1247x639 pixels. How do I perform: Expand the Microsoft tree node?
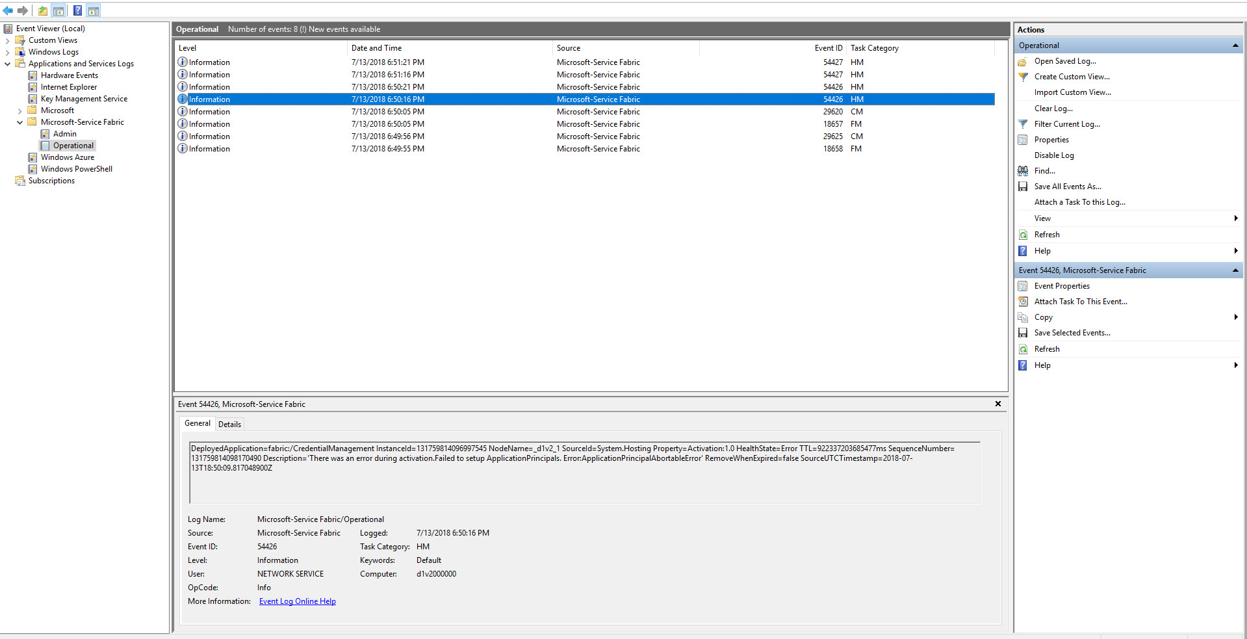[19, 110]
